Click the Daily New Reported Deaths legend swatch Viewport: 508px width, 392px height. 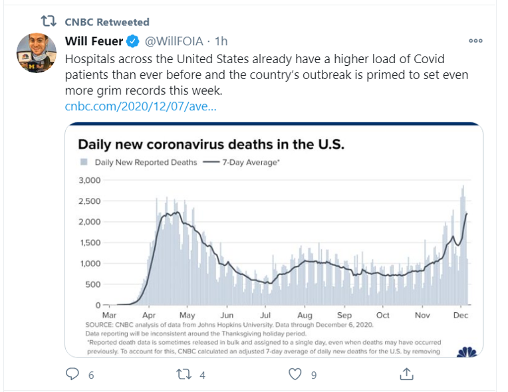84,162
